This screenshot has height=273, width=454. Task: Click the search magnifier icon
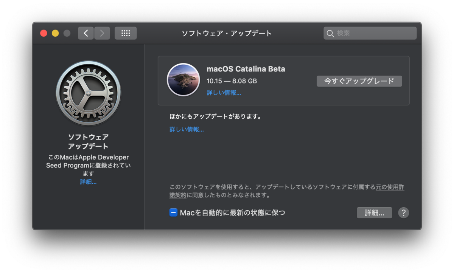pyautogui.click(x=330, y=33)
